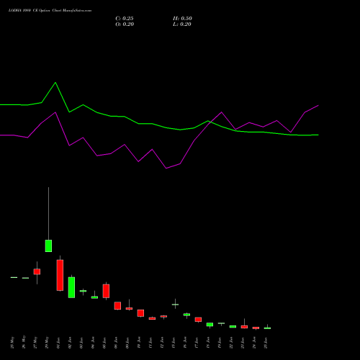Click the high value H: 0.50
The image size is (360, 360).
point(182,19)
